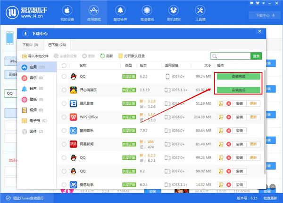This screenshot has width=283, height=203.
Task: Click the locate-file icon for 酷狗音乐
Action: [221, 131]
